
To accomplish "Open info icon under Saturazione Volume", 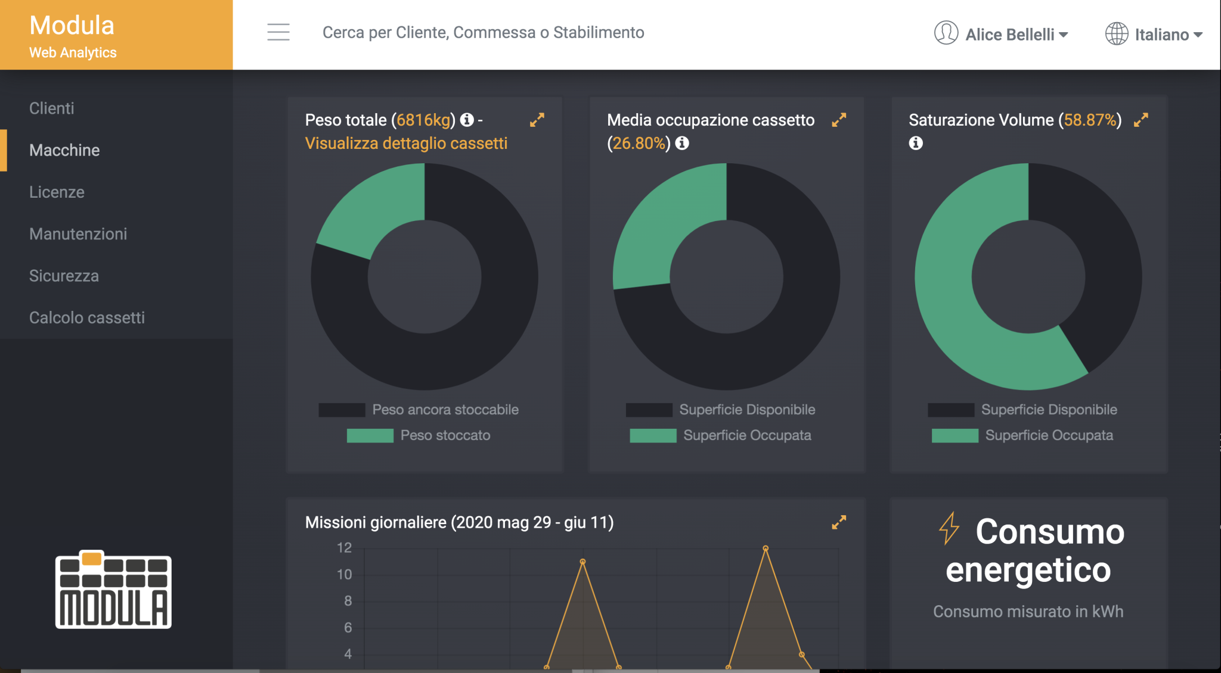I will [916, 143].
